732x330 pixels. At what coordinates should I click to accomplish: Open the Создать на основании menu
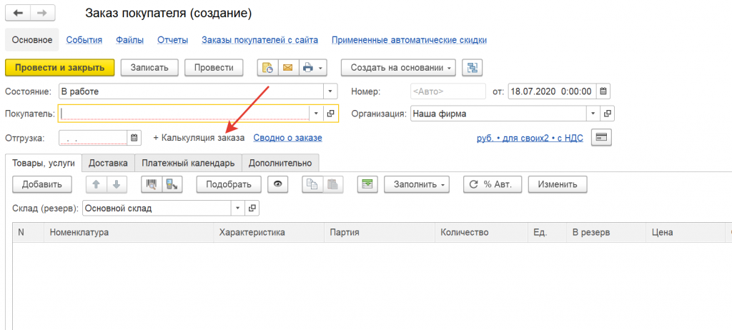point(398,68)
